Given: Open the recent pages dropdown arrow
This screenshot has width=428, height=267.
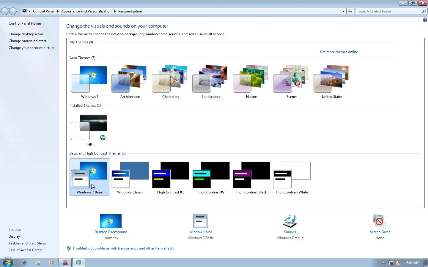Looking at the screenshot, I should pyautogui.click(x=19, y=11).
